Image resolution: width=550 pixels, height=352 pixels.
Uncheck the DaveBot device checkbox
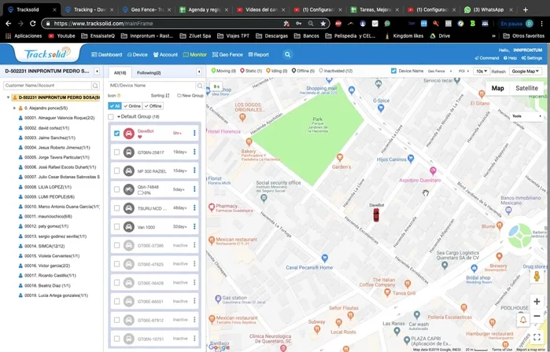[116, 134]
